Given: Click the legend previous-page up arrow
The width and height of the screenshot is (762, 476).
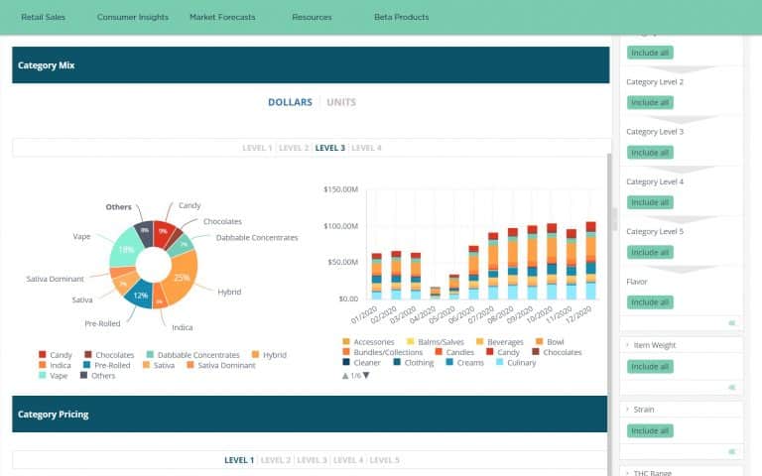Looking at the screenshot, I should pyautogui.click(x=345, y=375).
